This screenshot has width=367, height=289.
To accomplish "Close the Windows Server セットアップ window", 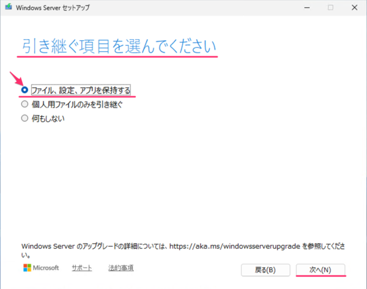I will click(x=354, y=7).
